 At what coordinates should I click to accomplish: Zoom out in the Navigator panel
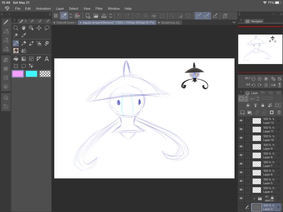(253, 79)
